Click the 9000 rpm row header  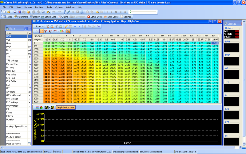(x=38, y=102)
